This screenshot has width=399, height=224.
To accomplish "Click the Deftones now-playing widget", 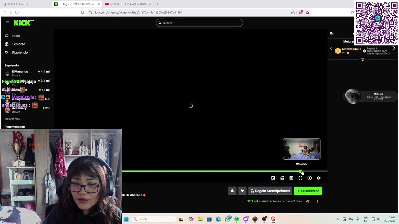I will pyautogui.click(x=371, y=96).
